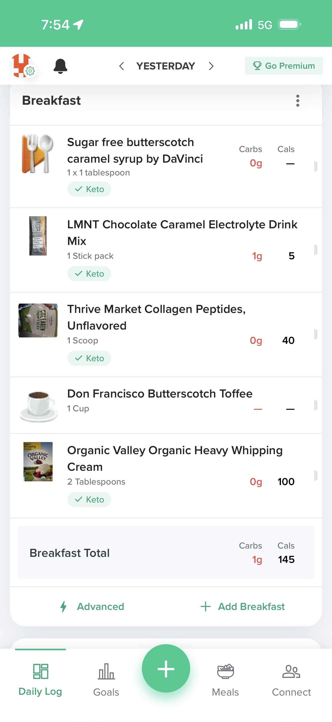Open Don Francisco Butterscotch Toffee entry
This screenshot has height=722, width=332.
click(159, 394)
